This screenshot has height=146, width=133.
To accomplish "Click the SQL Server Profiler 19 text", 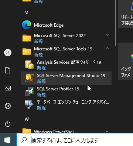I will [x=58, y=89].
